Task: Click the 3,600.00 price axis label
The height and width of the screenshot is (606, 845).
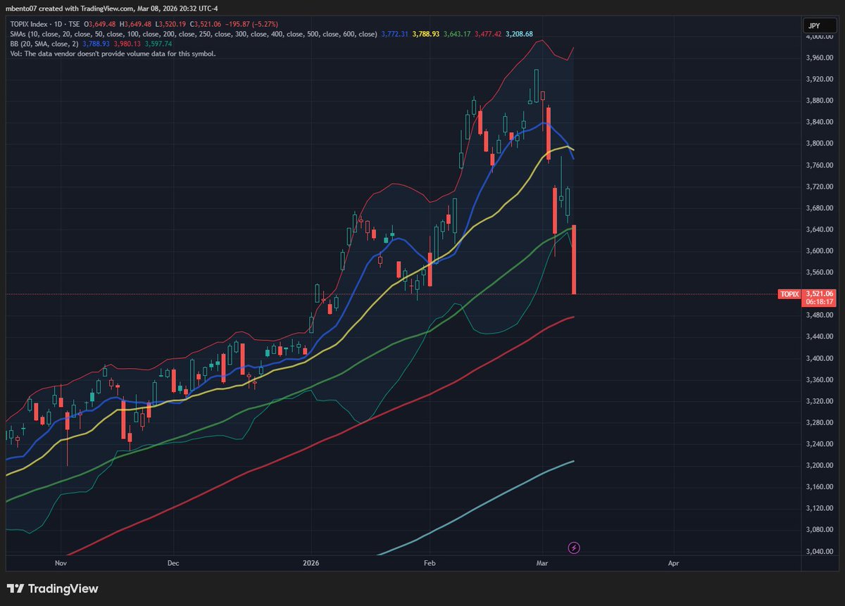Action: [x=819, y=251]
